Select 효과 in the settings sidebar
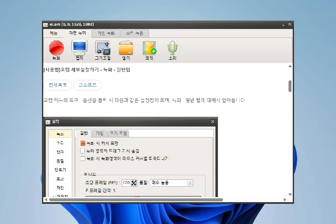 pyautogui.click(x=60, y=179)
